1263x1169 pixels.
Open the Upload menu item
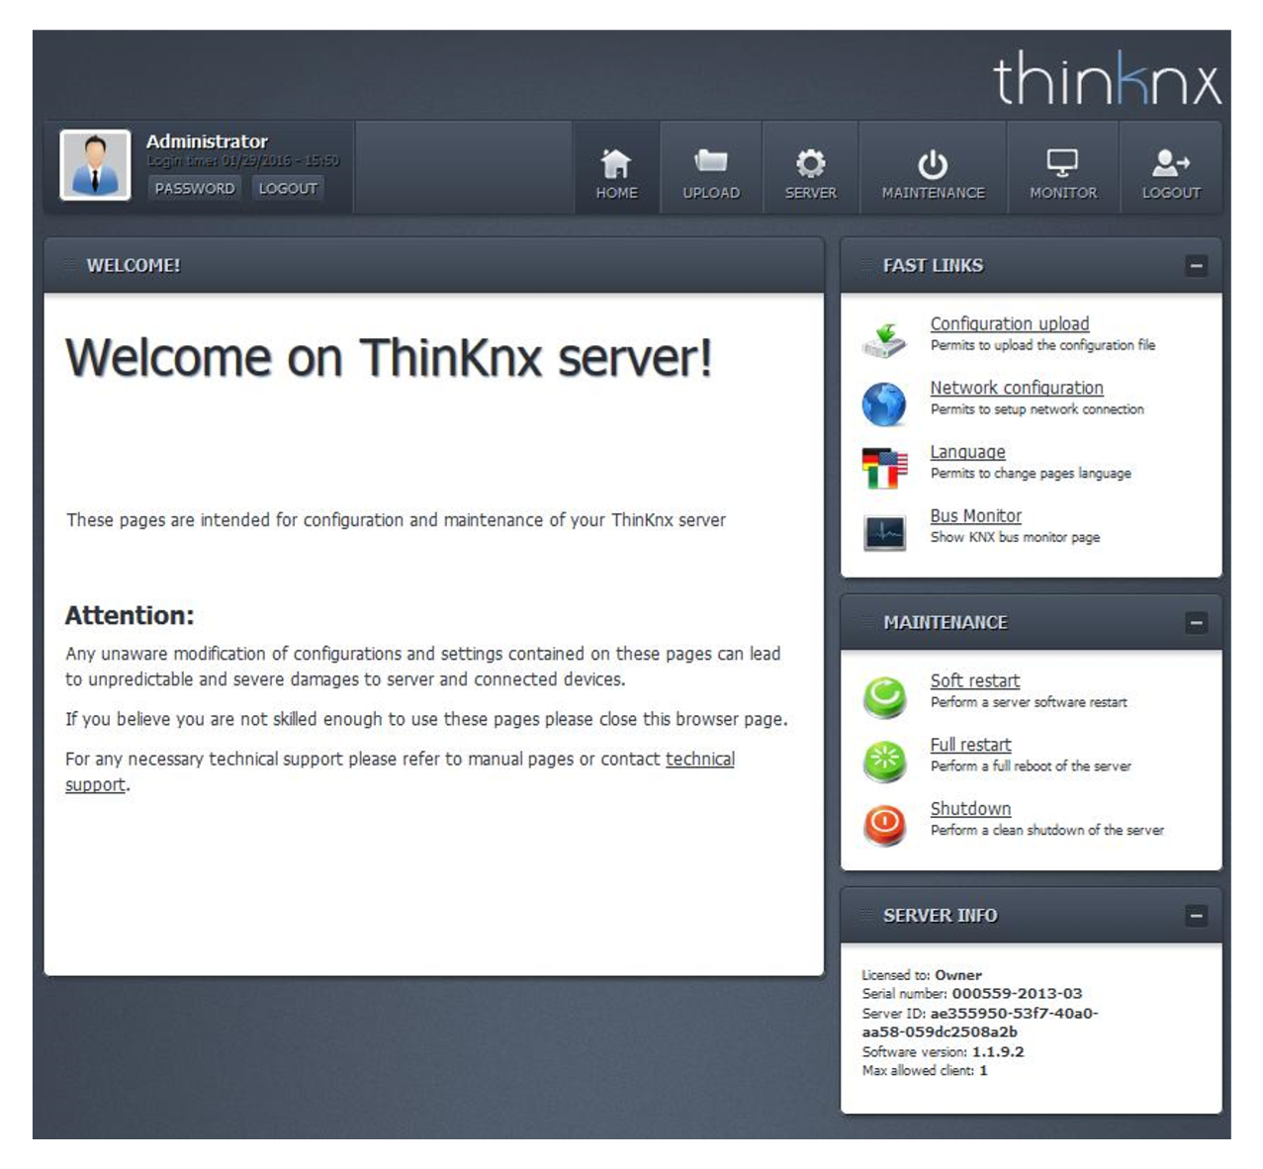(x=710, y=173)
